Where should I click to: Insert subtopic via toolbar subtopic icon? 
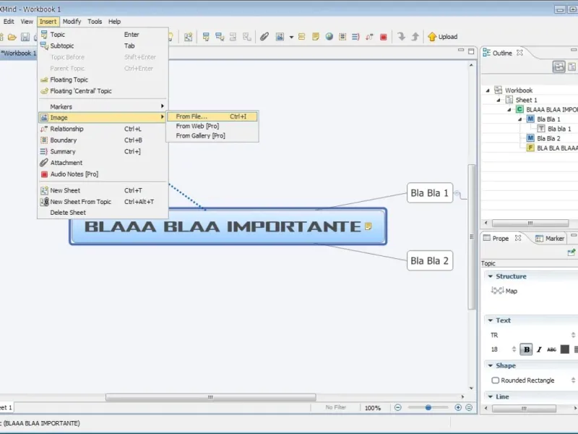[x=220, y=37]
